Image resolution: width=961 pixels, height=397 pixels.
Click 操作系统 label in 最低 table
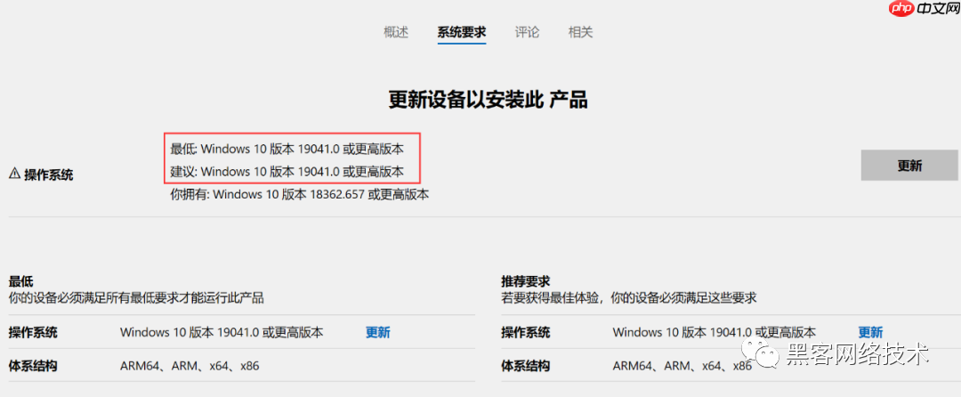point(33,333)
